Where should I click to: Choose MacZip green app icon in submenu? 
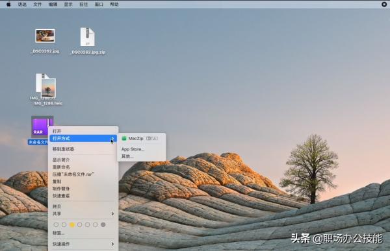point(124,139)
